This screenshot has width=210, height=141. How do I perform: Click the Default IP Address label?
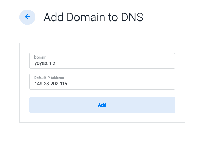(49, 78)
